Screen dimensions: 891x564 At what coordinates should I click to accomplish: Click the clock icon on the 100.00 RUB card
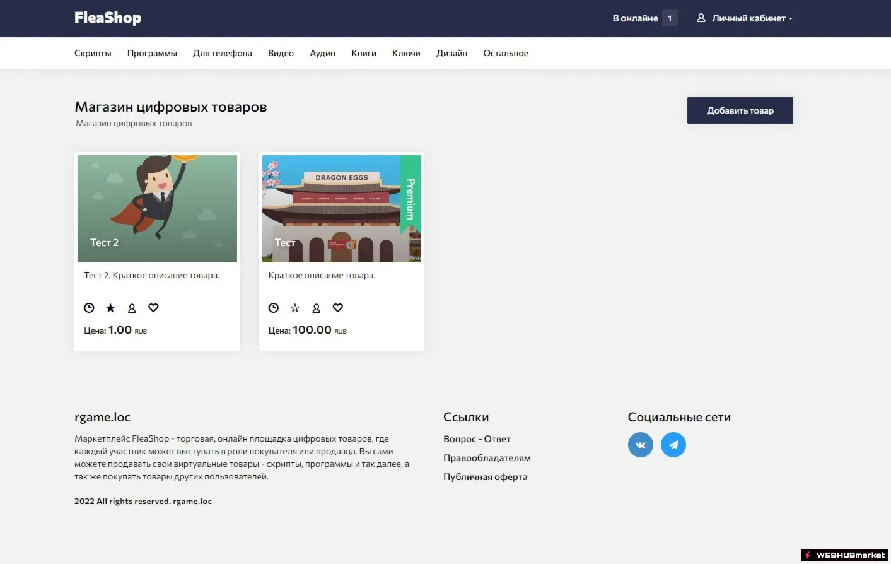pos(273,308)
